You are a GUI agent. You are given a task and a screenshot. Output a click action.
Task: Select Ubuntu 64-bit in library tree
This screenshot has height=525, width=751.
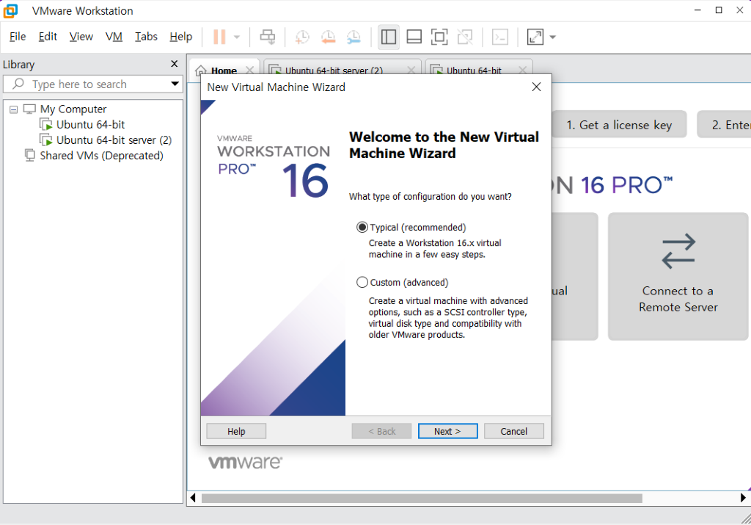[90, 125]
